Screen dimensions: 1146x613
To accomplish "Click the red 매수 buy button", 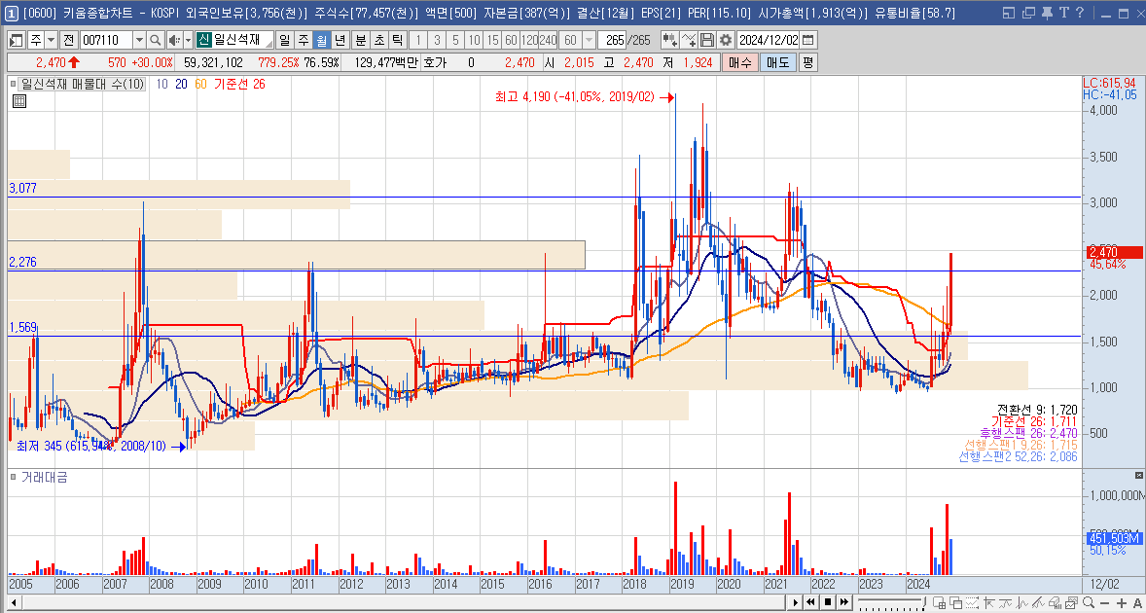I will [x=739, y=63].
